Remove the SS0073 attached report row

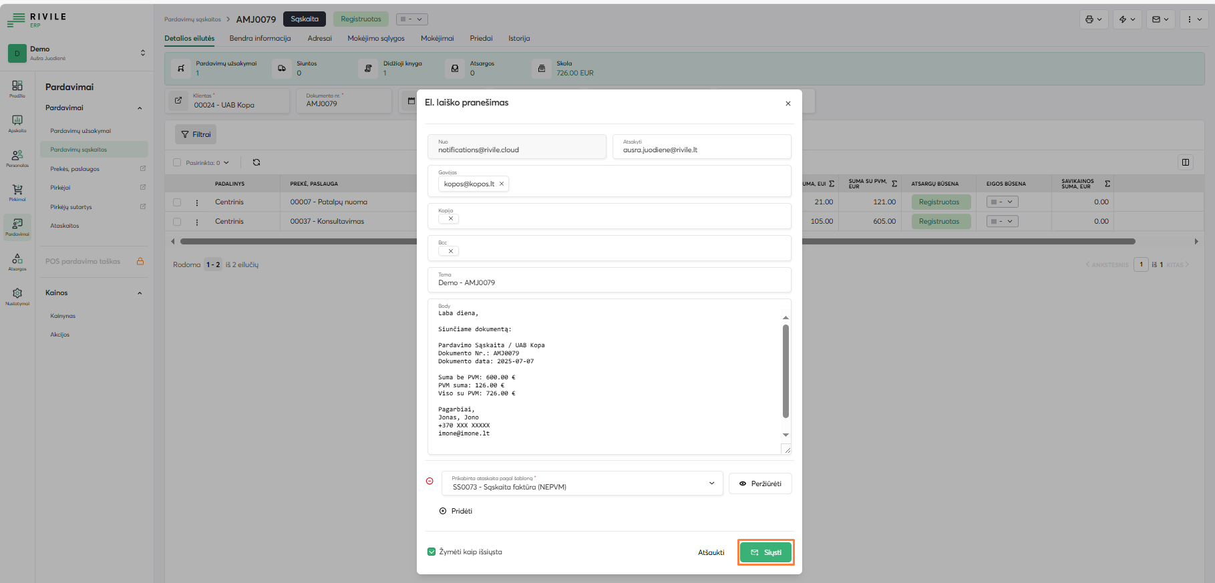(x=429, y=481)
